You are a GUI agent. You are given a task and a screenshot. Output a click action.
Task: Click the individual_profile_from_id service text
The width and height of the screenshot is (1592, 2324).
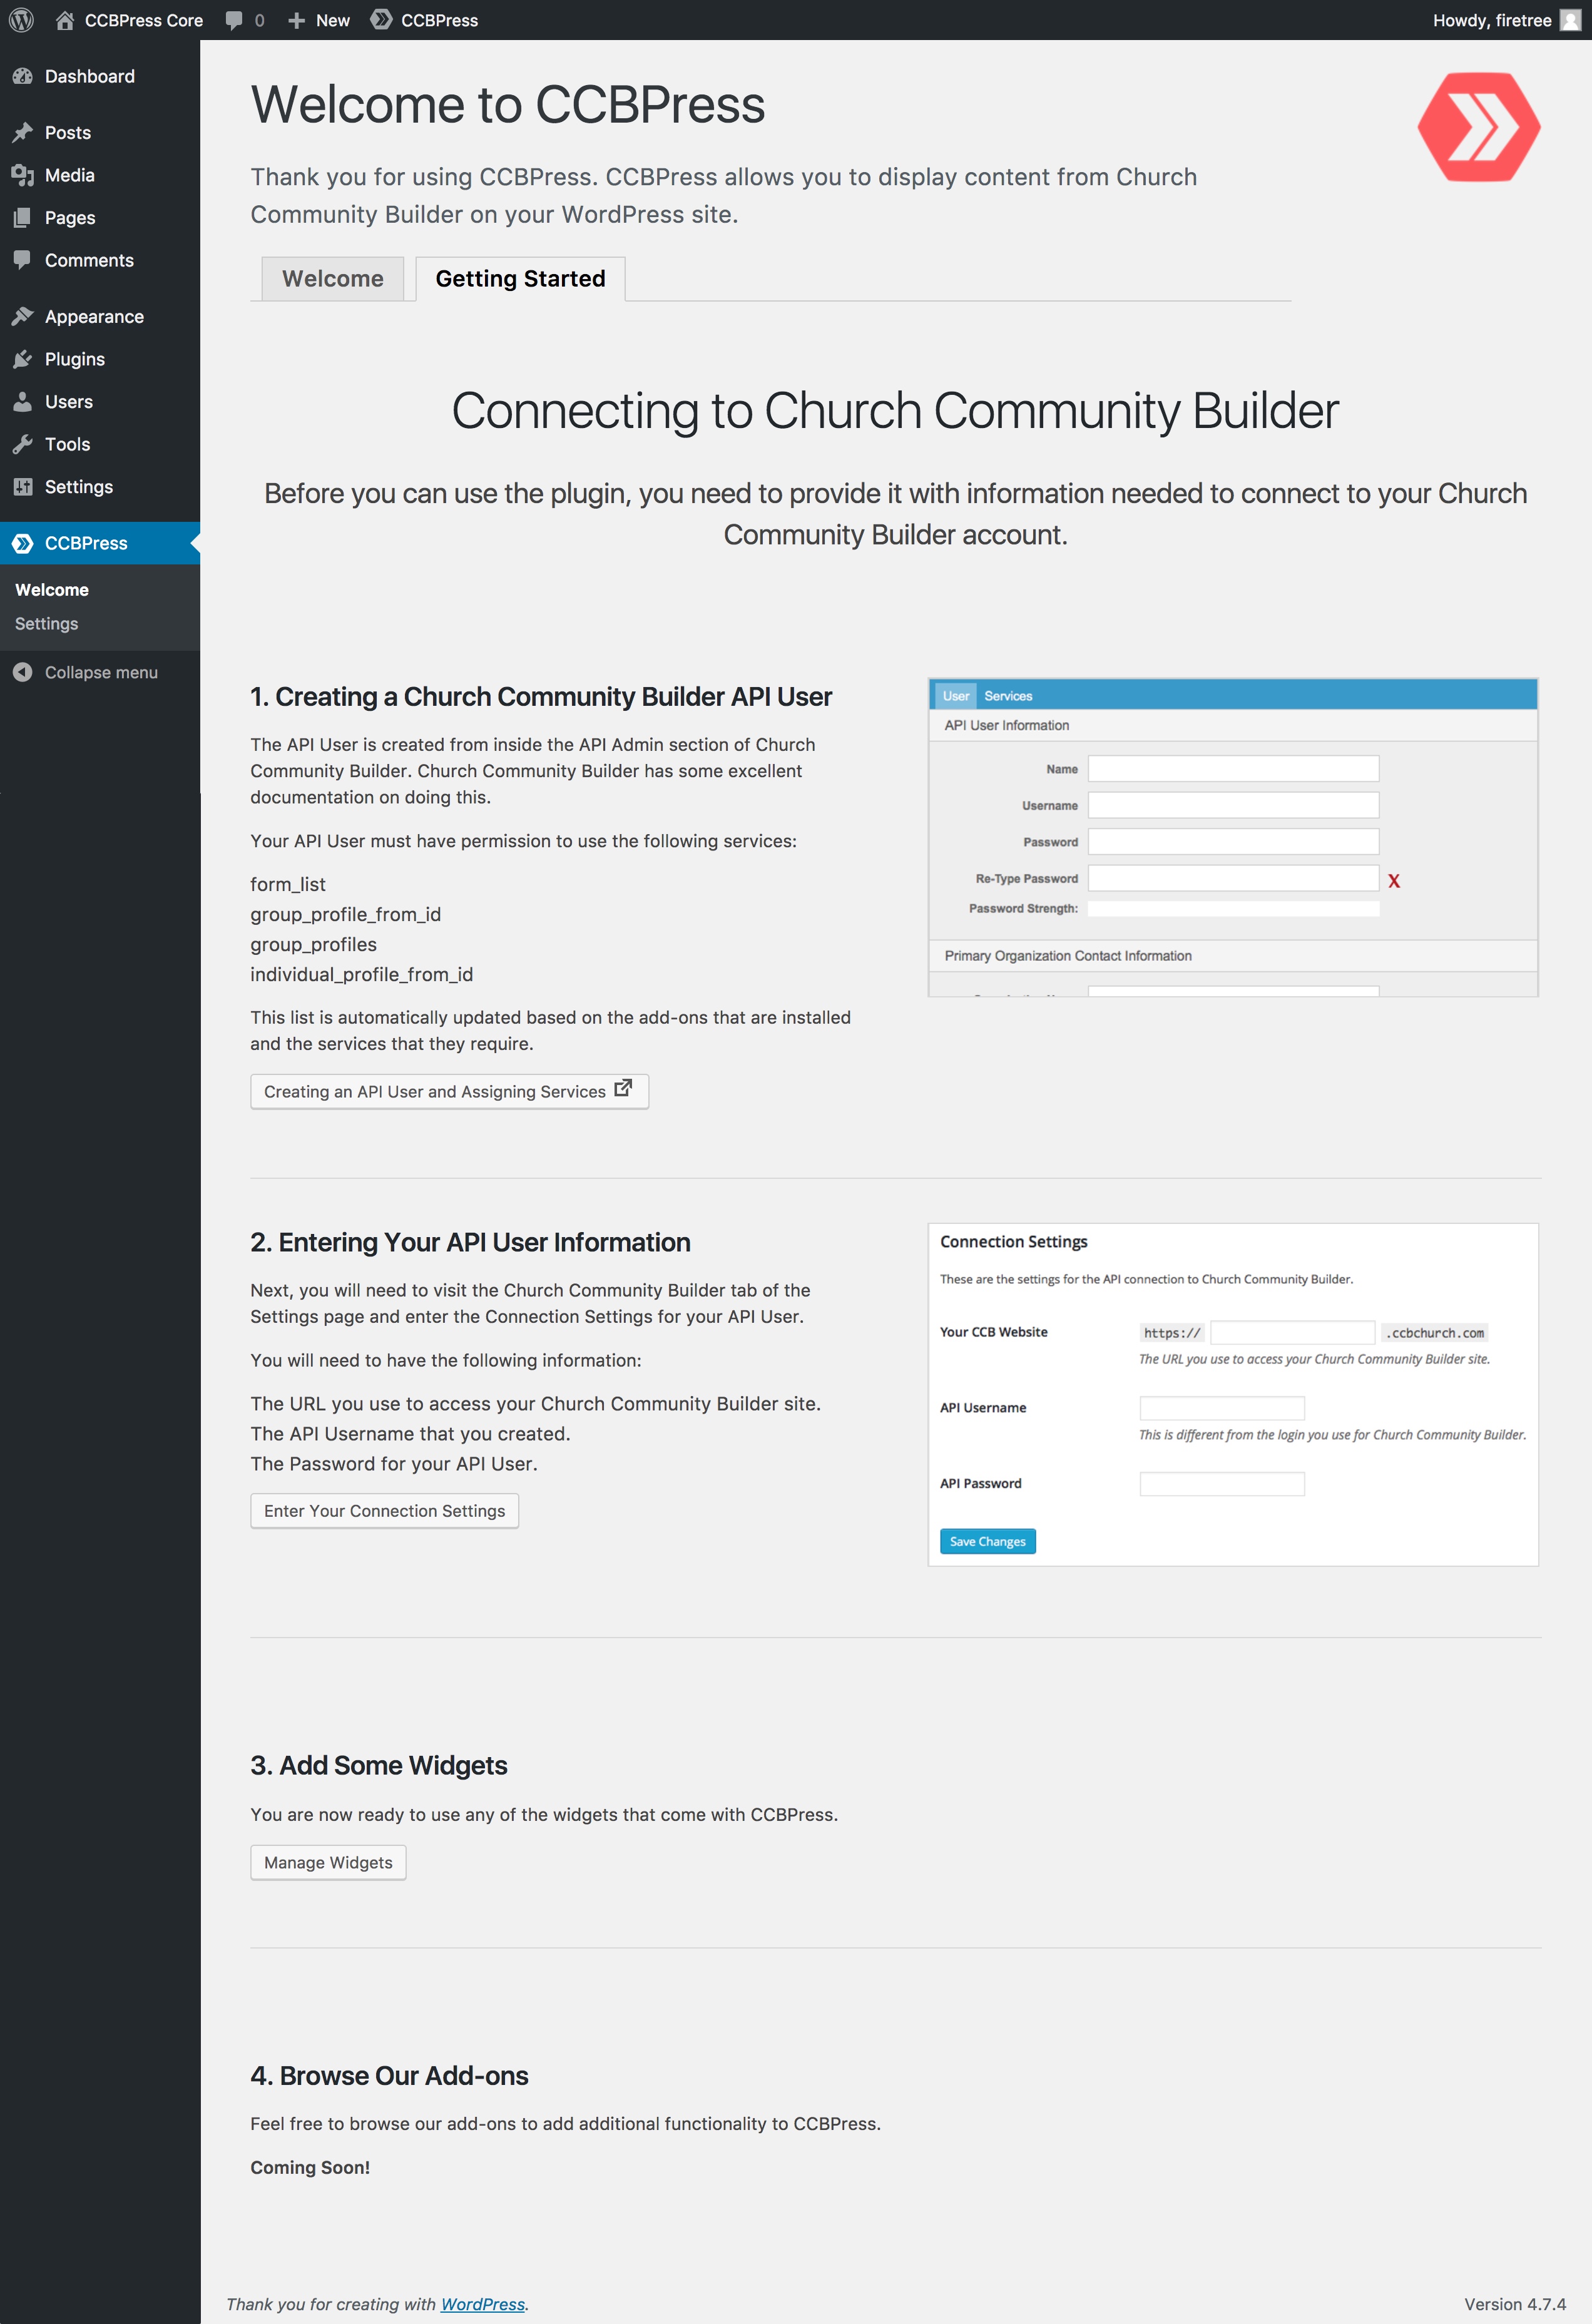click(362, 975)
